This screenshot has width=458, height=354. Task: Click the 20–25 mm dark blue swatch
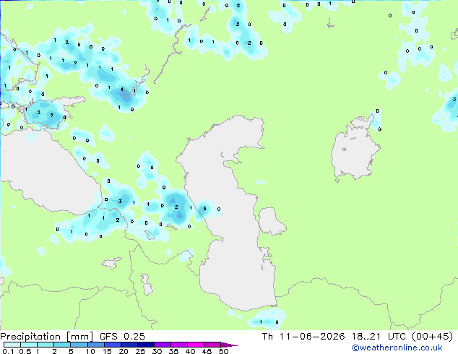coord(129,345)
